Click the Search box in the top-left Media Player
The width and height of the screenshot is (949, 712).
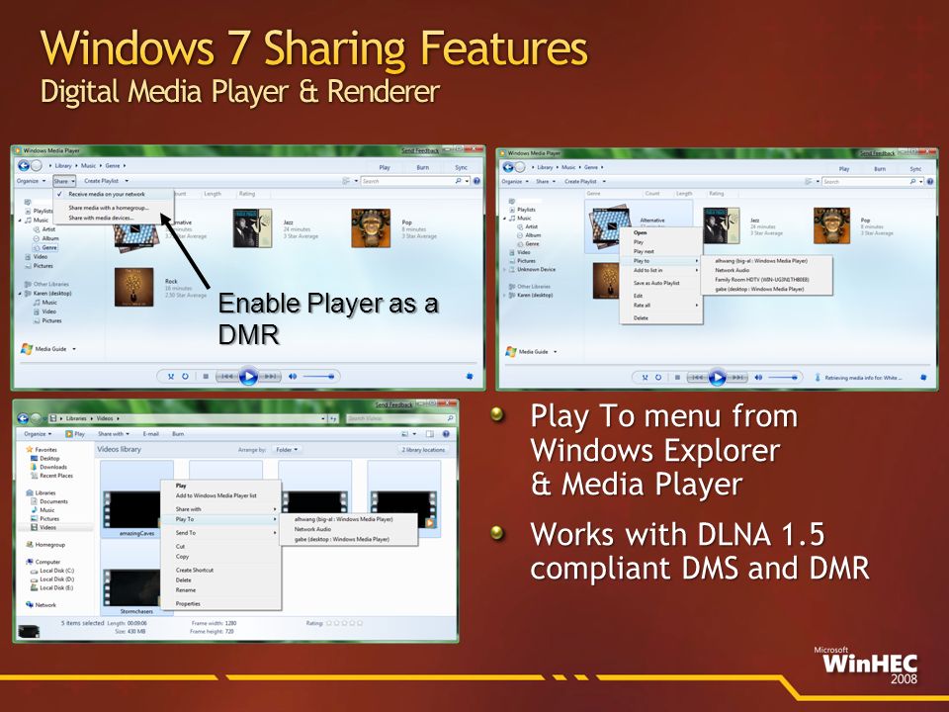[408, 181]
